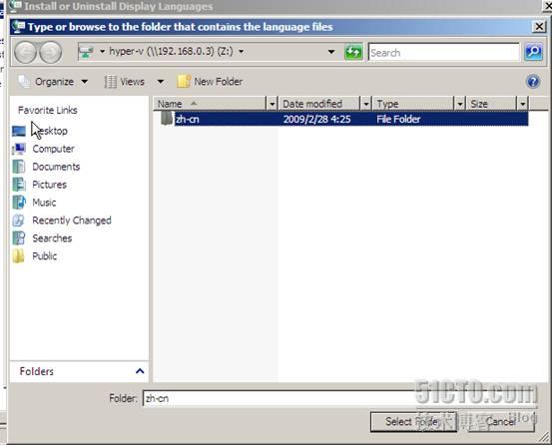552x445 pixels.
Task: Open Documents in Favorite Links
Action: tap(56, 167)
